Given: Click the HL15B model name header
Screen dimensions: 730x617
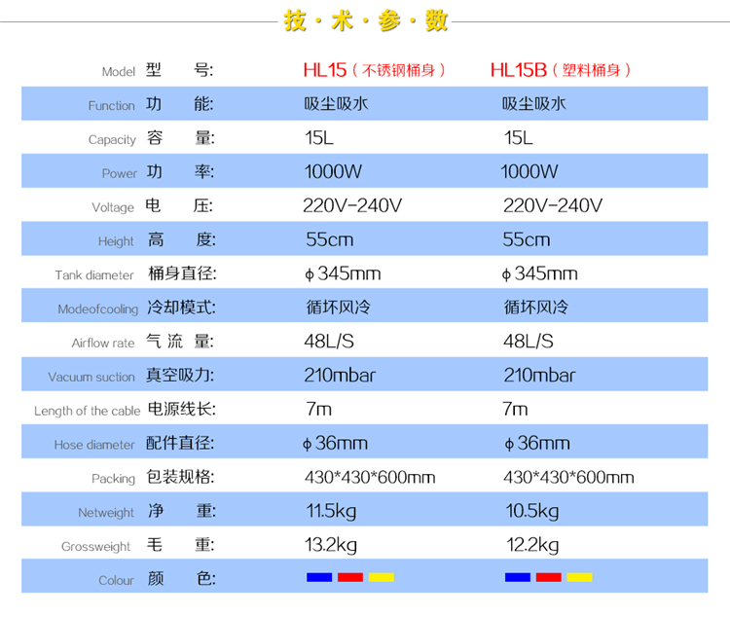Looking at the screenshot, I should [x=518, y=70].
